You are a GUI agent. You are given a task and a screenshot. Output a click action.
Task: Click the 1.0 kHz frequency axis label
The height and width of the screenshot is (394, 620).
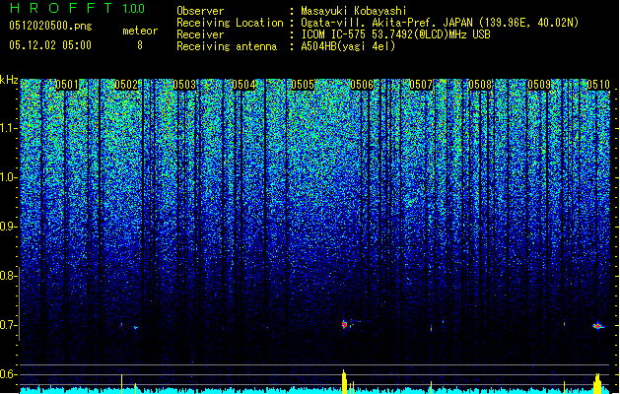[9, 177]
